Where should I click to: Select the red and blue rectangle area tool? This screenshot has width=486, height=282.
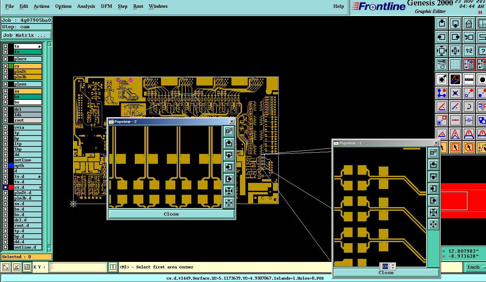(x=455, y=79)
